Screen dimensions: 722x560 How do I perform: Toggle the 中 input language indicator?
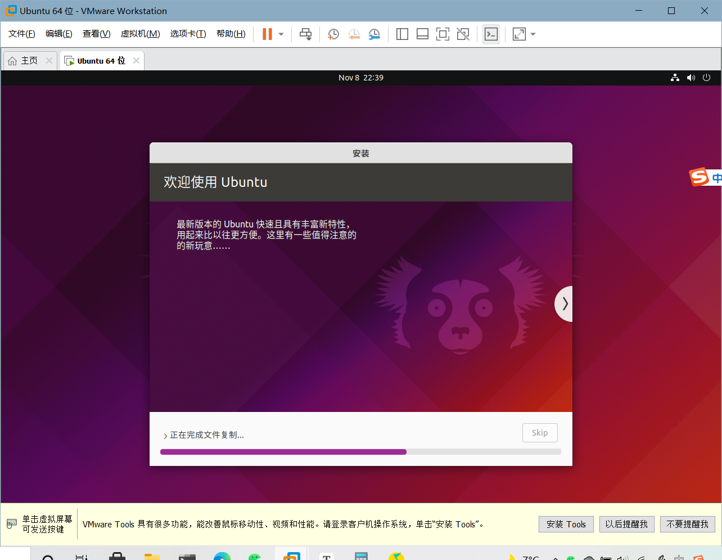[x=716, y=178]
